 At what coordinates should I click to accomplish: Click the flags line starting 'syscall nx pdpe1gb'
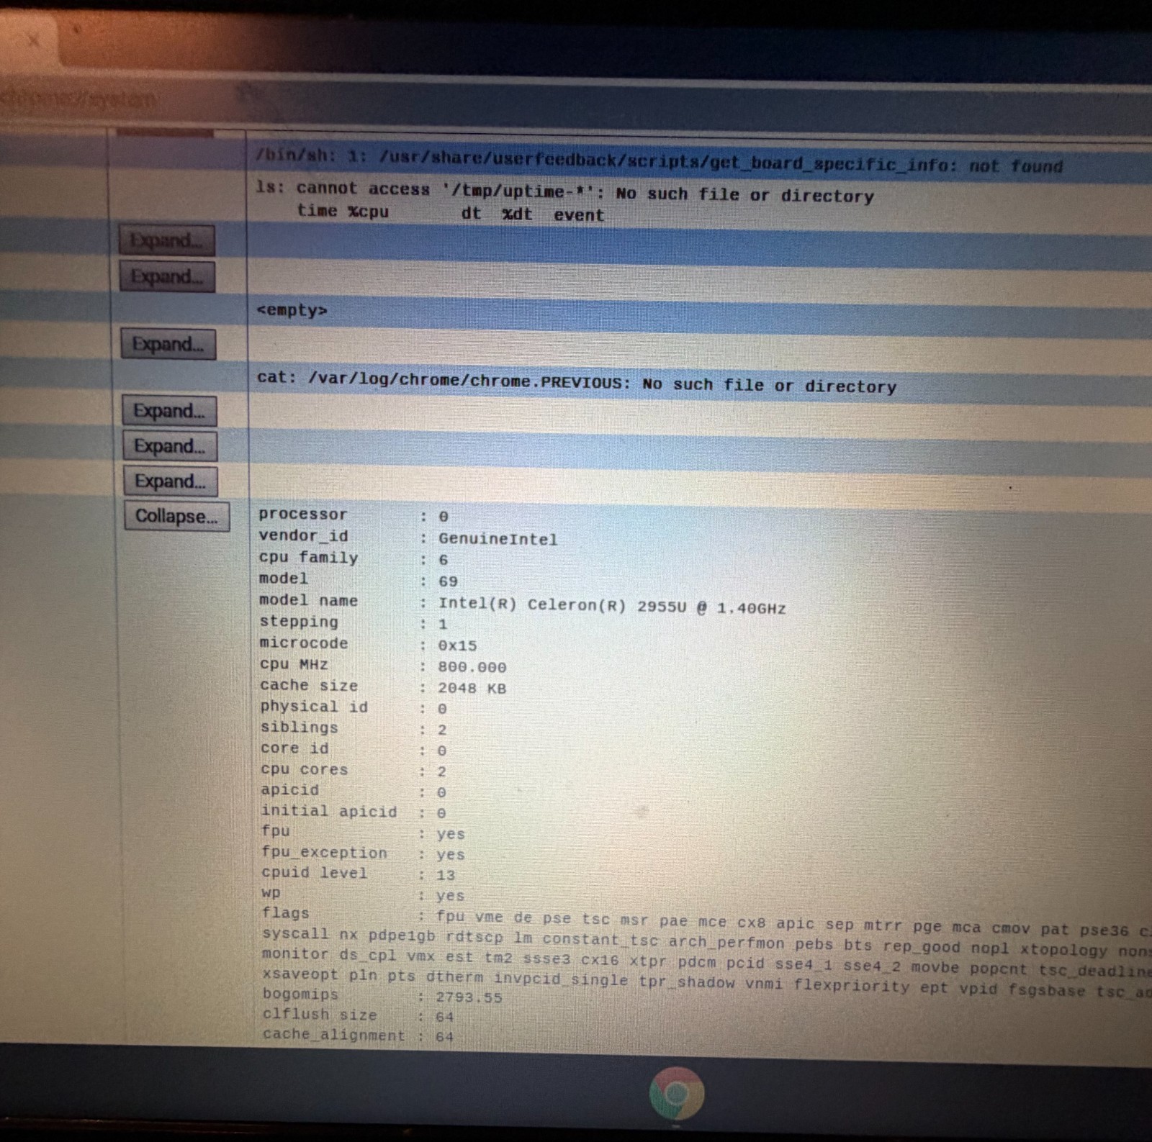point(706,941)
